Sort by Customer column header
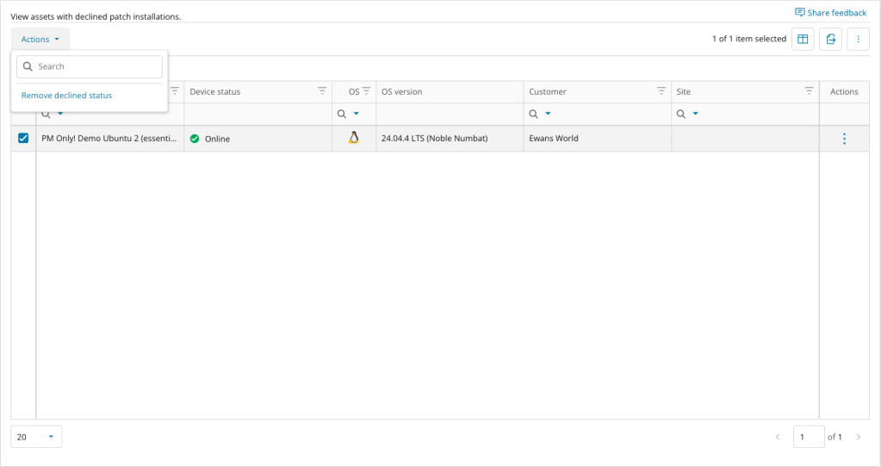881x467 pixels. 548,91
